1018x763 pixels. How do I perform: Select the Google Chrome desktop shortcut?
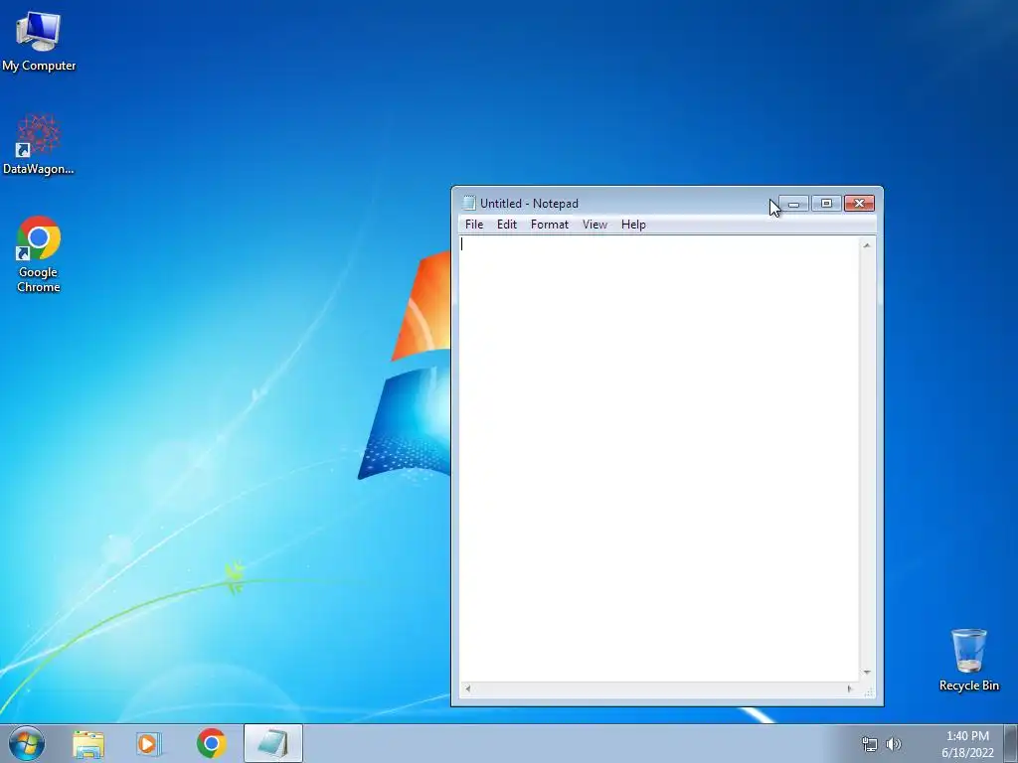point(39,254)
